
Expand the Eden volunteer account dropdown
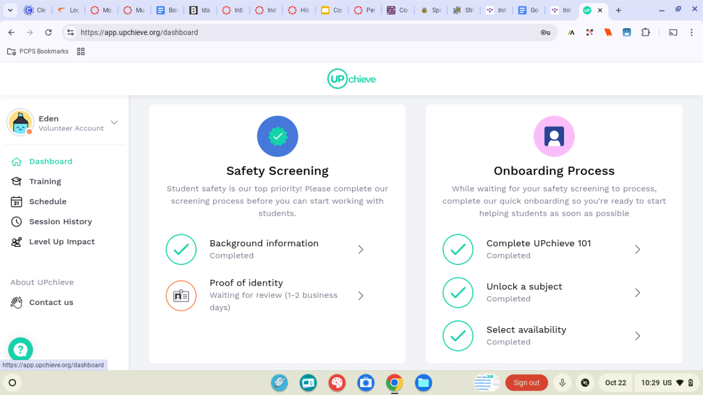coord(114,122)
